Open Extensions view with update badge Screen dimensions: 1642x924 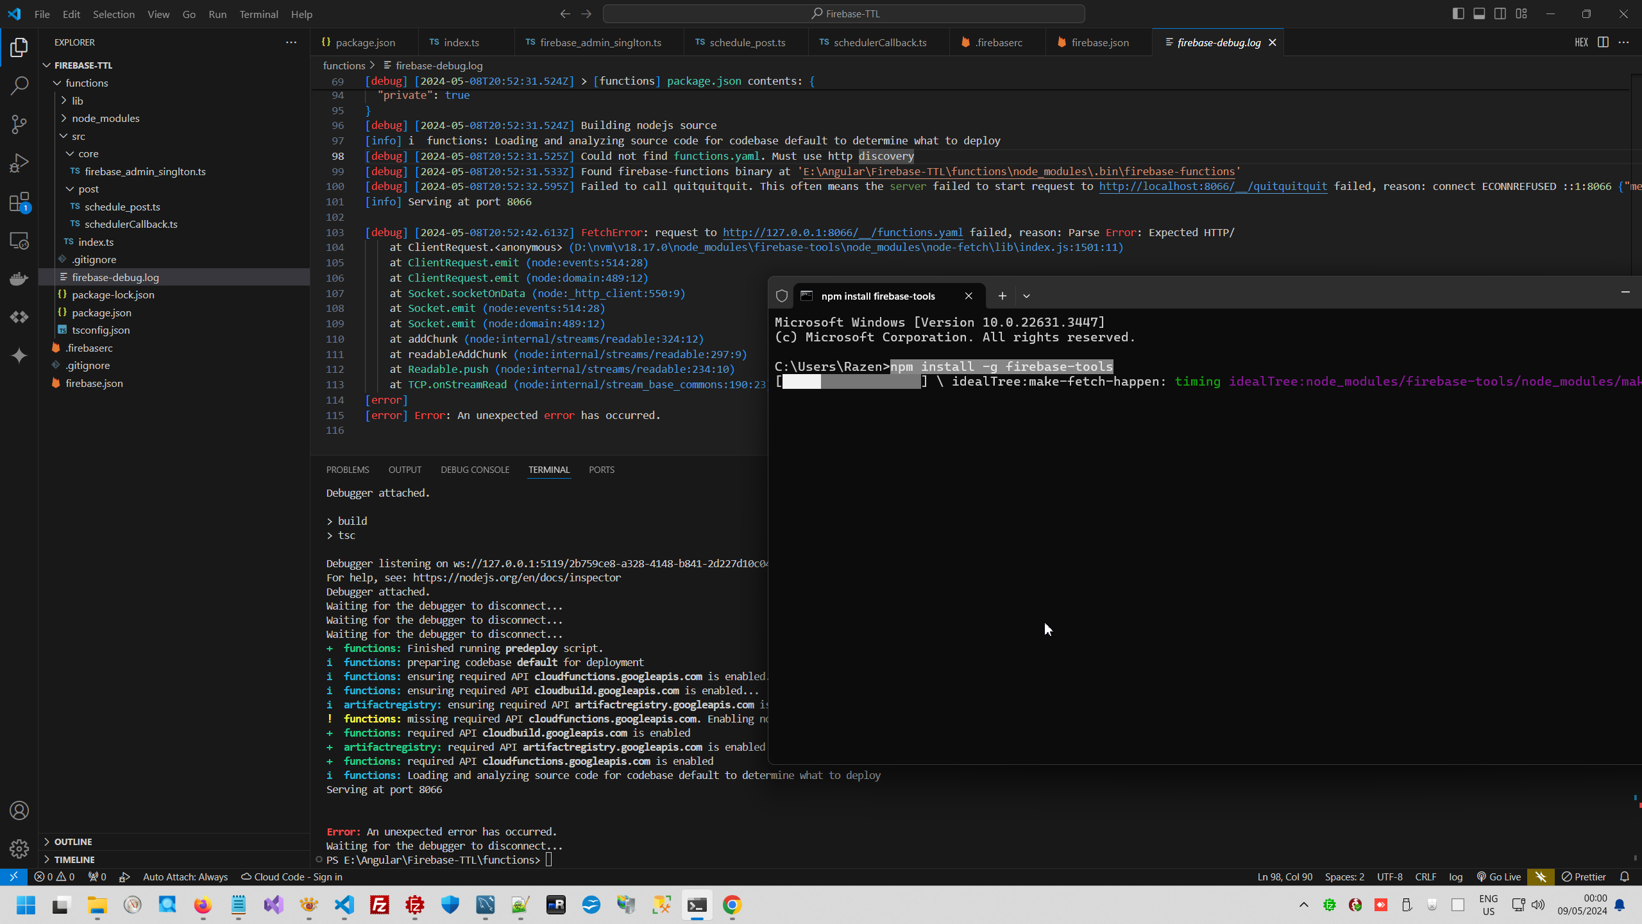(x=19, y=202)
